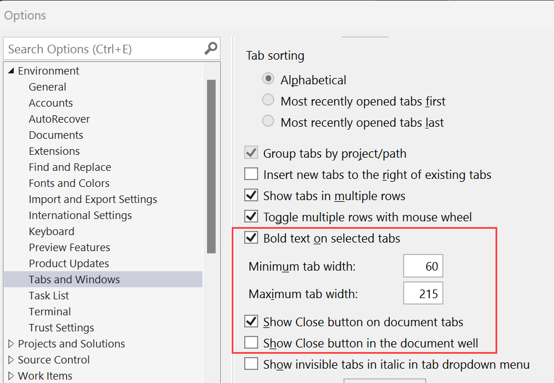Enable Show Close button in document well
The width and height of the screenshot is (554, 383).
click(x=251, y=343)
